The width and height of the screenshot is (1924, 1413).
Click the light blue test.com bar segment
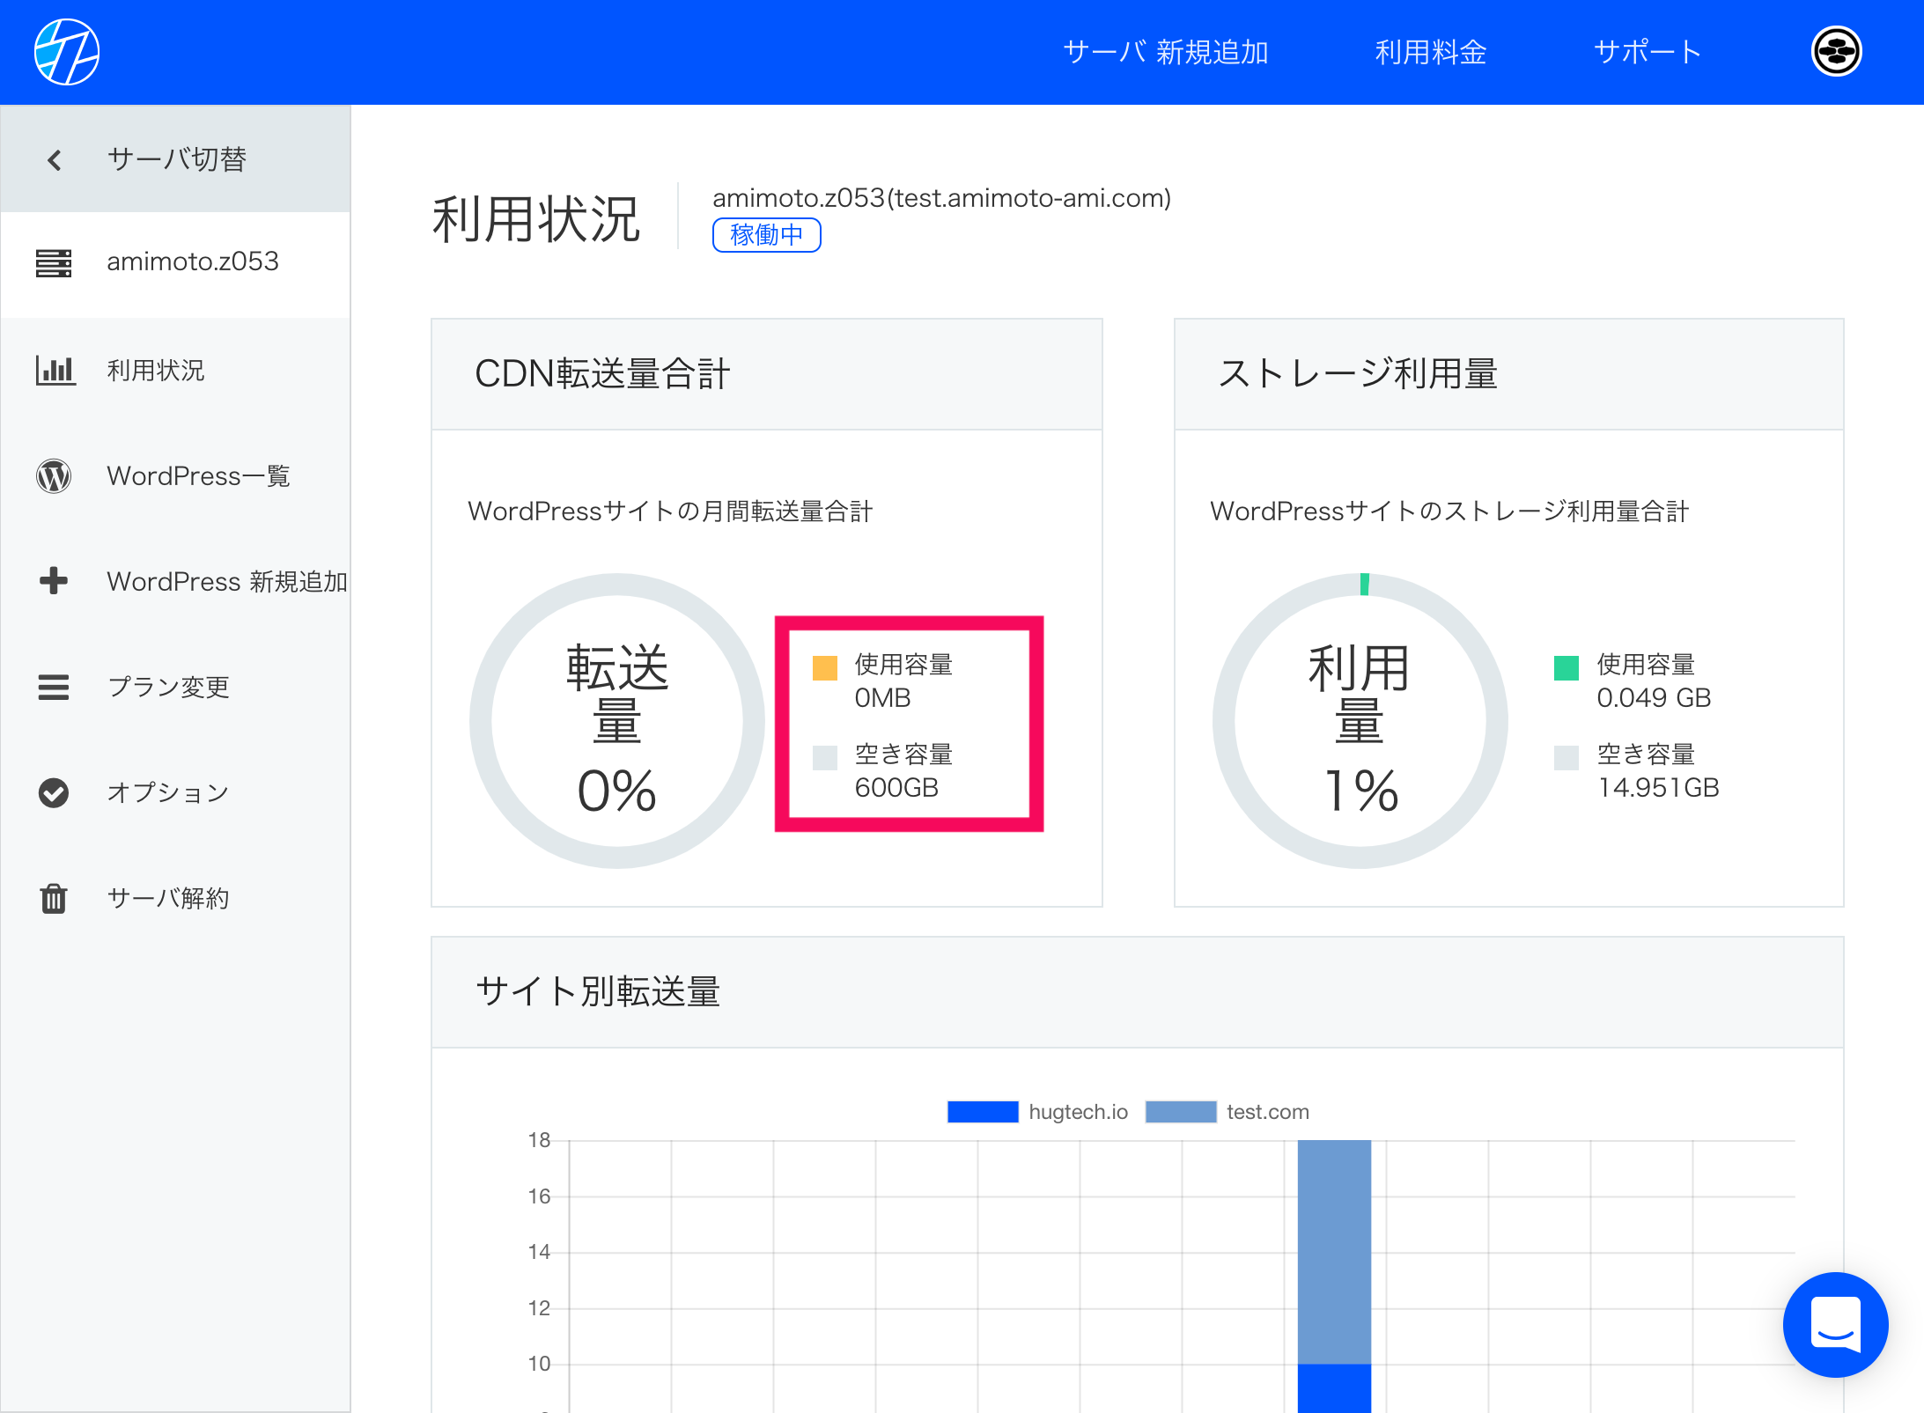tap(1334, 1252)
